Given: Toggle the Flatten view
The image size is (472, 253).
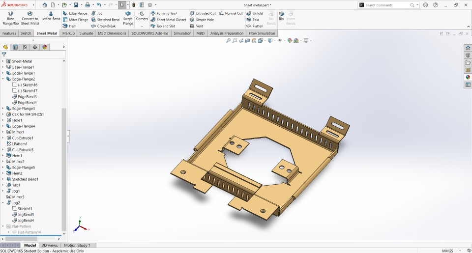Looking at the screenshot, I should coord(255,26).
